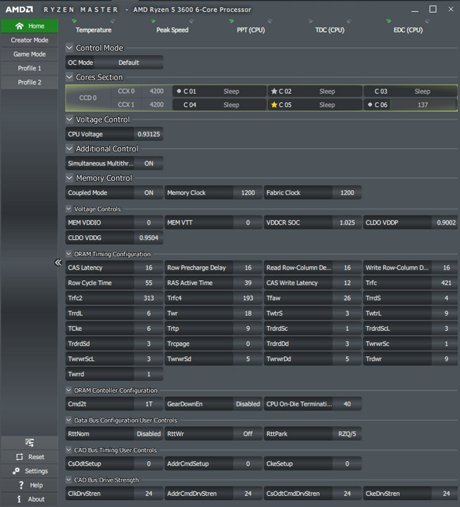Image resolution: width=460 pixels, height=507 pixels.
Task: Switch to Creator Mode
Action: (30, 40)
